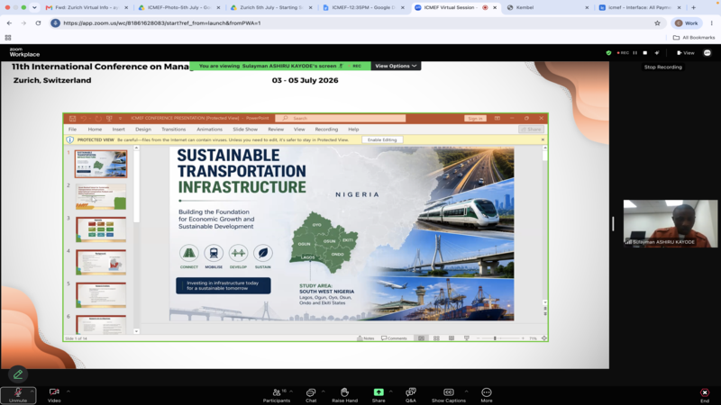This screenshot has height=405, width=721.
Task: Open Chrome three-dot menu
Action: click(x=712, y=23)
